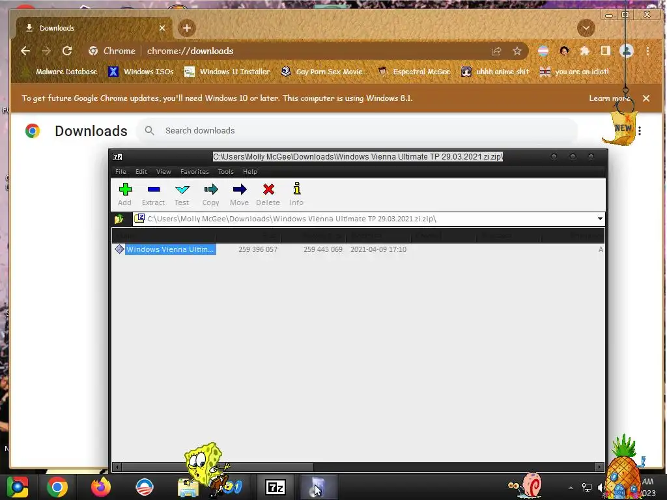Click the Start button on the taskbar
The height and width of the screenshot is (500, 667).
tap(18, 487)
